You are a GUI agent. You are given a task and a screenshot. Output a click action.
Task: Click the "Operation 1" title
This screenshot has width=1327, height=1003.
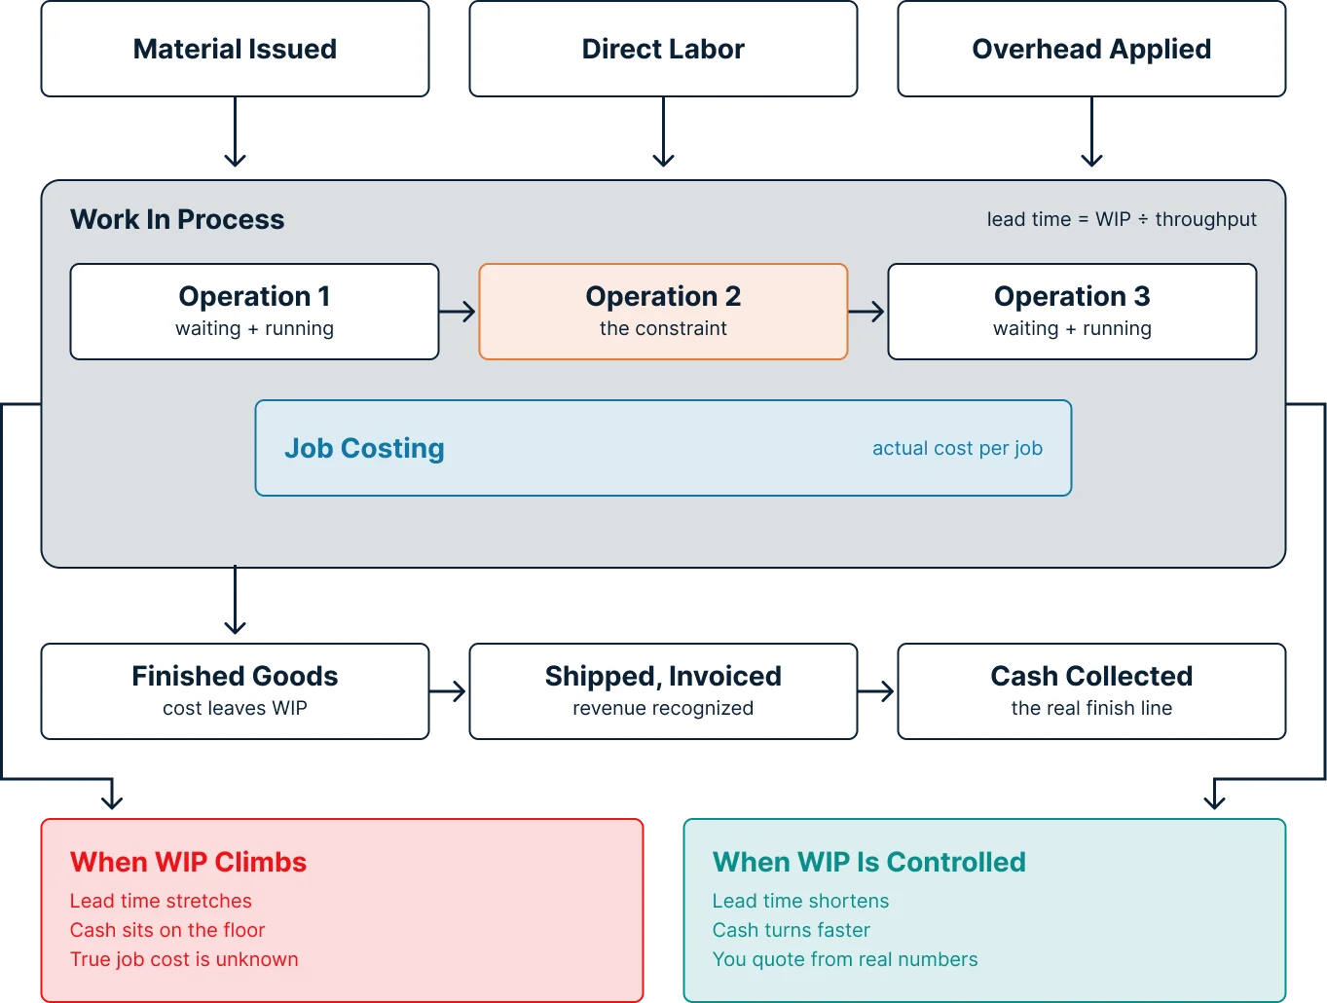click(x=254, y=296)
